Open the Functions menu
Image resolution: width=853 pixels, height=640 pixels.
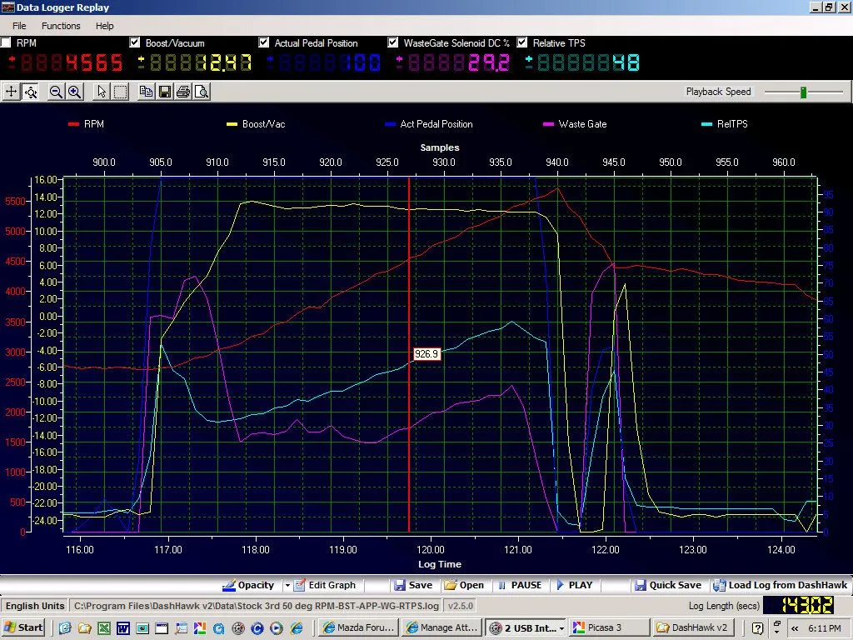pyautogui.click(x=61, y=26)
